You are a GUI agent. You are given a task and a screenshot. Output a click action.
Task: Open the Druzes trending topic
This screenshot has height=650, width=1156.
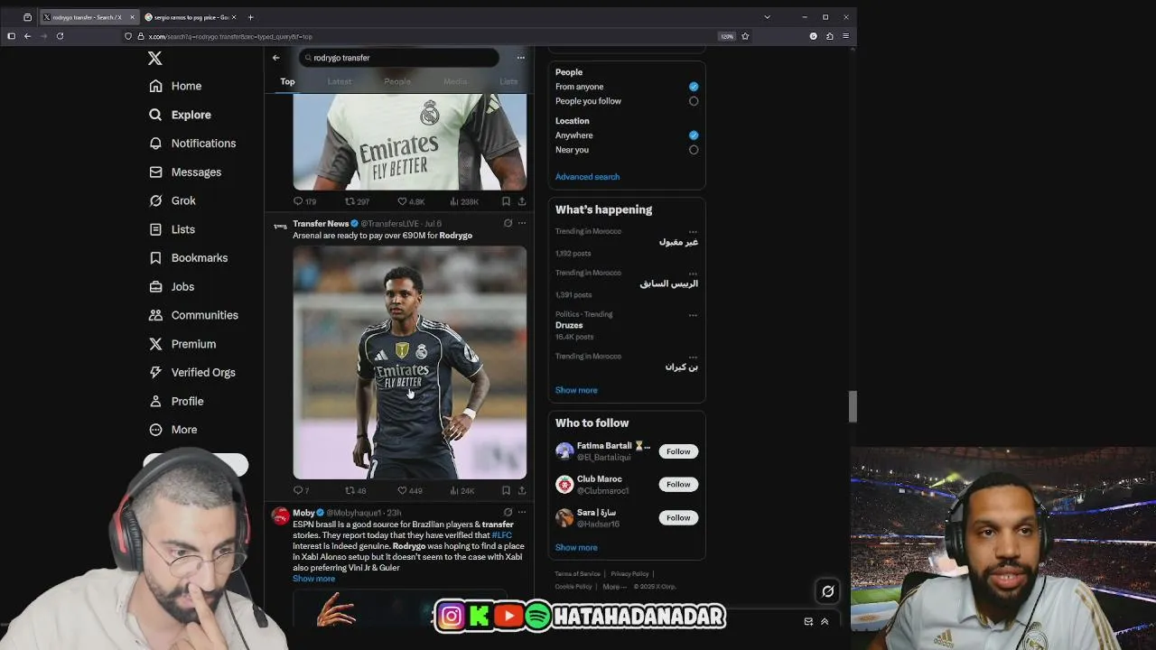coord(569,325)
